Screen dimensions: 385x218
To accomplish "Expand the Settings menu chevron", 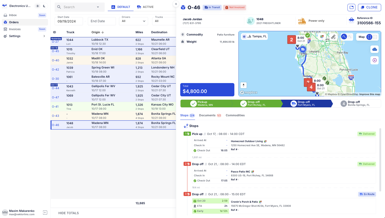I will click(44, 36).
